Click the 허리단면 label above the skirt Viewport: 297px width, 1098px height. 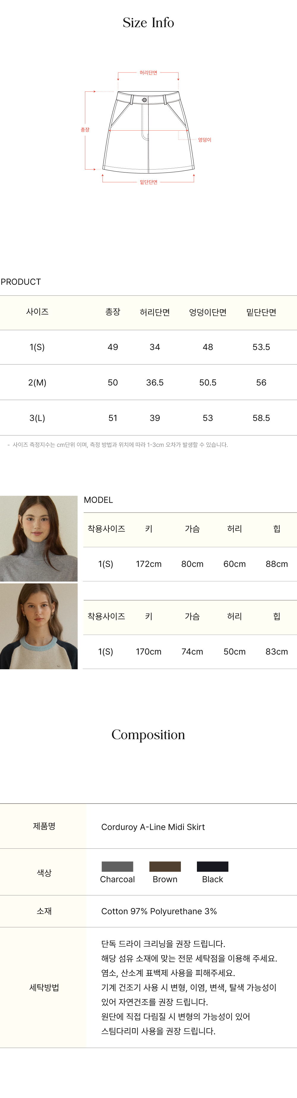point(148,73)
